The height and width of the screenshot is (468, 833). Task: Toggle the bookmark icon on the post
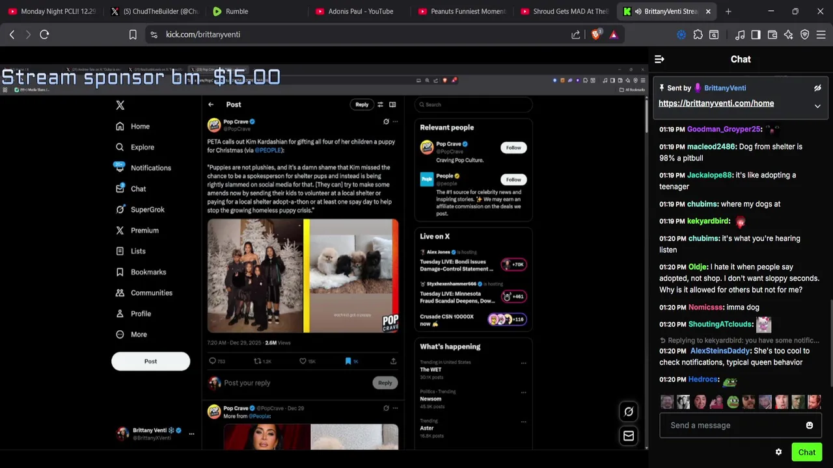coord(348,361)
